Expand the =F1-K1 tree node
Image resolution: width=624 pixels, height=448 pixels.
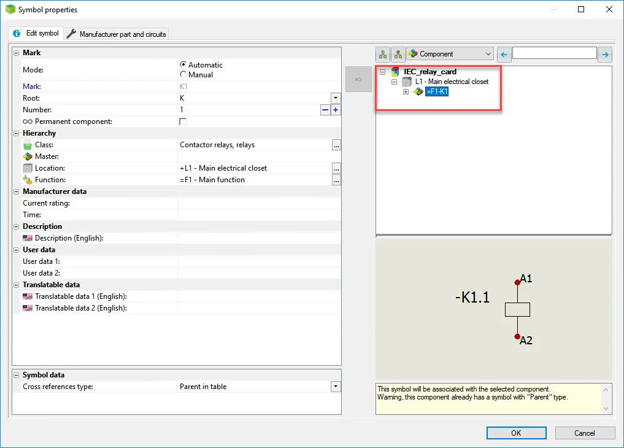tap(406, 91)
